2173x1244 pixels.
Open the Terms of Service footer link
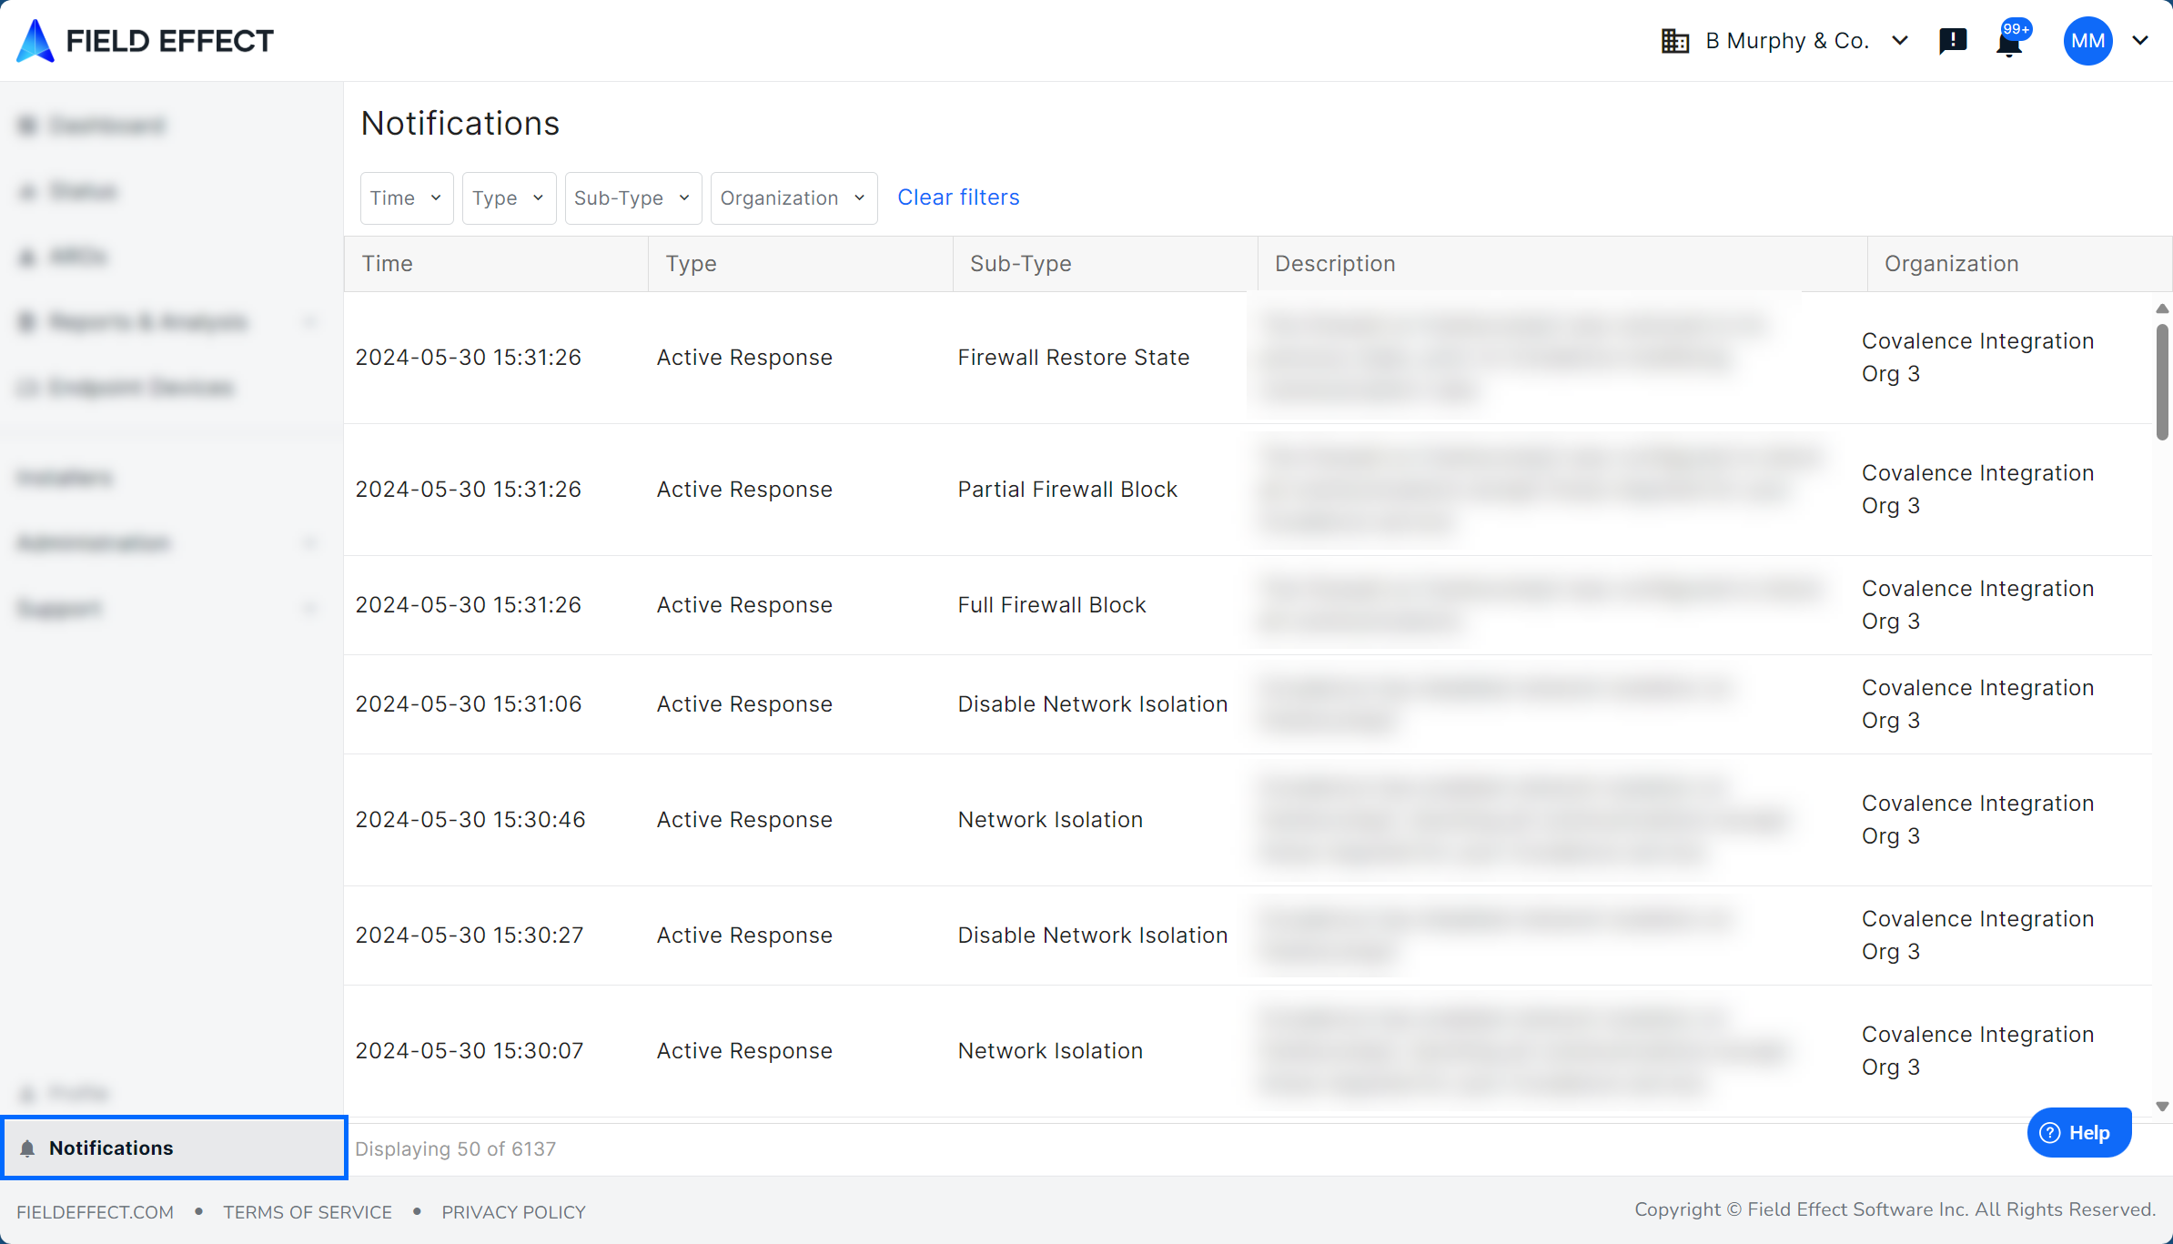pos(308,1212)
